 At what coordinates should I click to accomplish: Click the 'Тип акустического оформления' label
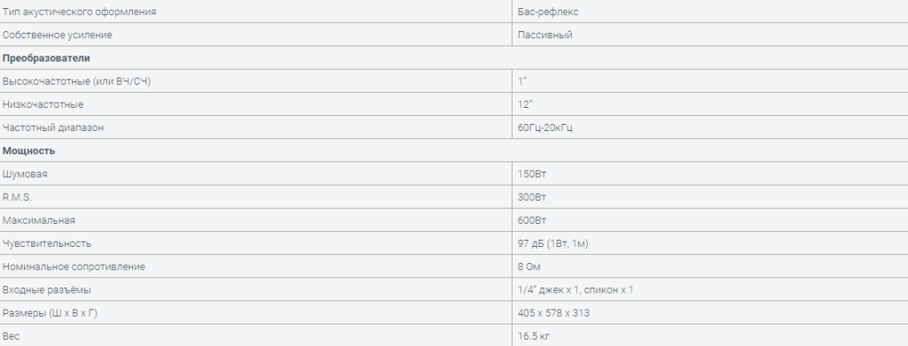point(79,12)
